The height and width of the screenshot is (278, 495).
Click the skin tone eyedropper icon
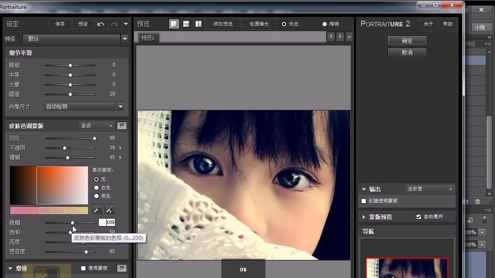pyautogui.click(x=98, y=209)
